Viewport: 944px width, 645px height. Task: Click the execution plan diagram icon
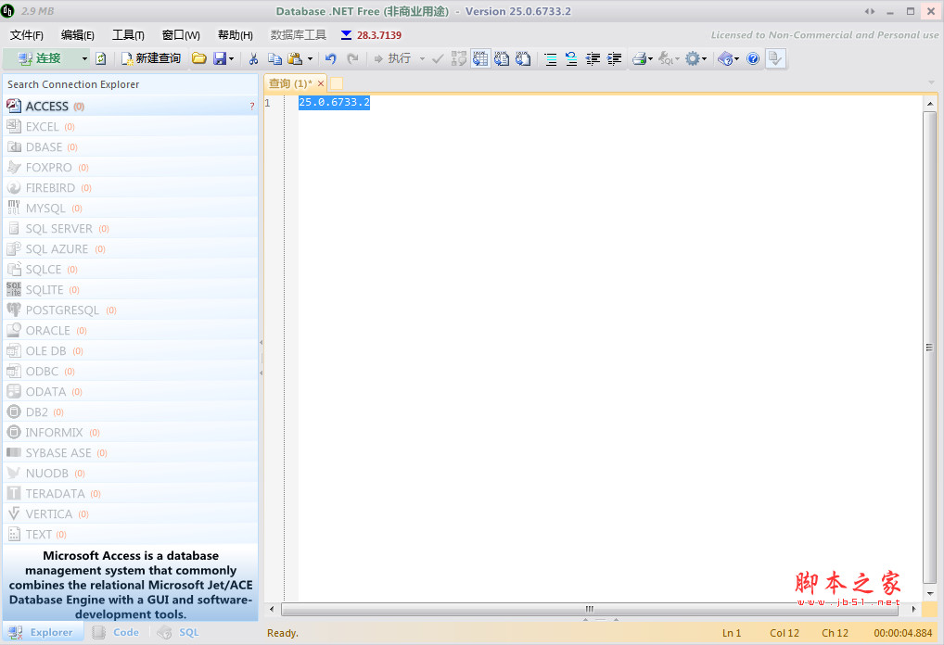(x=459, y=58)
